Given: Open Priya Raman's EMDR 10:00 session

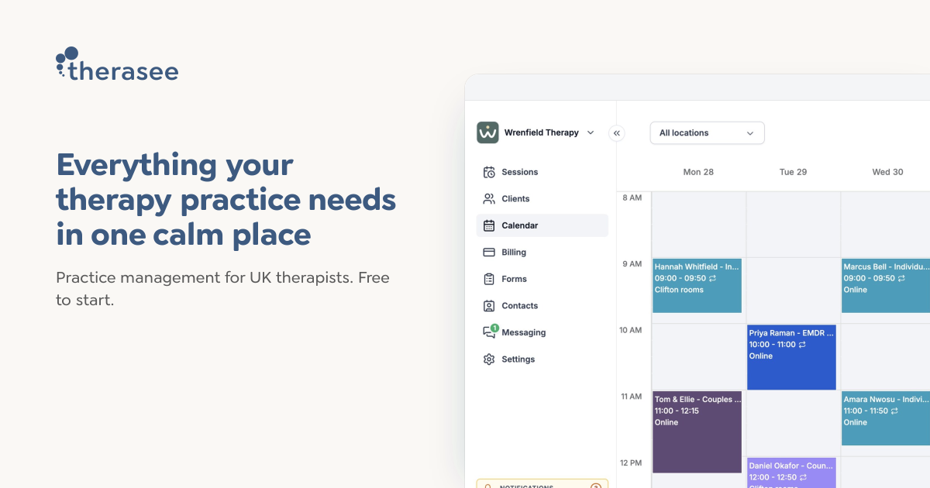Looking at the screenshot, I should (792, 357).
